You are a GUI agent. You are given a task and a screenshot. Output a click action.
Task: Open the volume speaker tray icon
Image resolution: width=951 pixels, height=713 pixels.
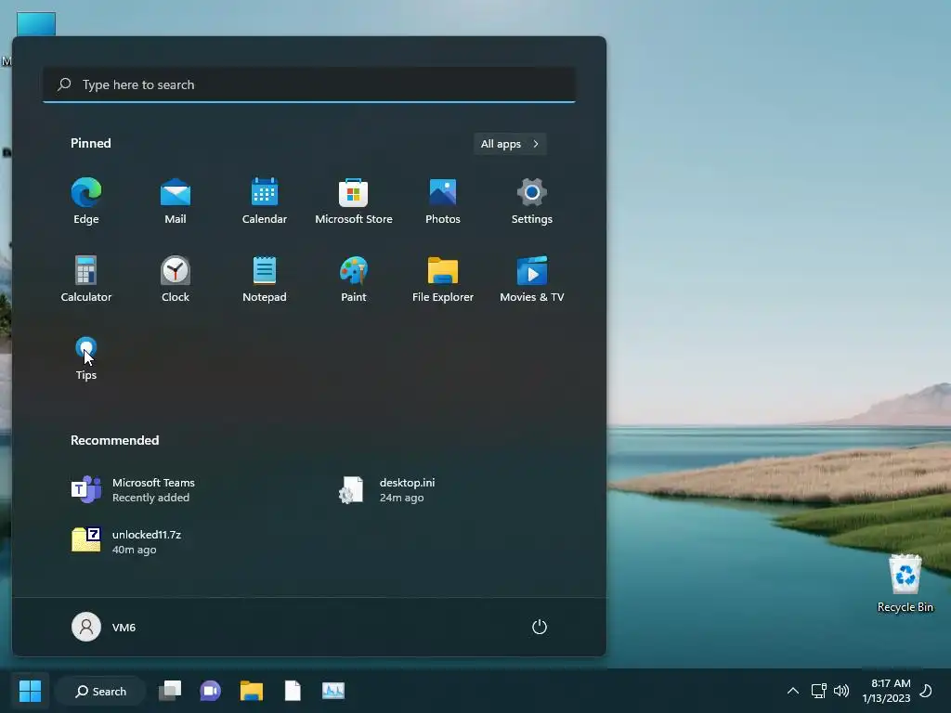point(841,691)
